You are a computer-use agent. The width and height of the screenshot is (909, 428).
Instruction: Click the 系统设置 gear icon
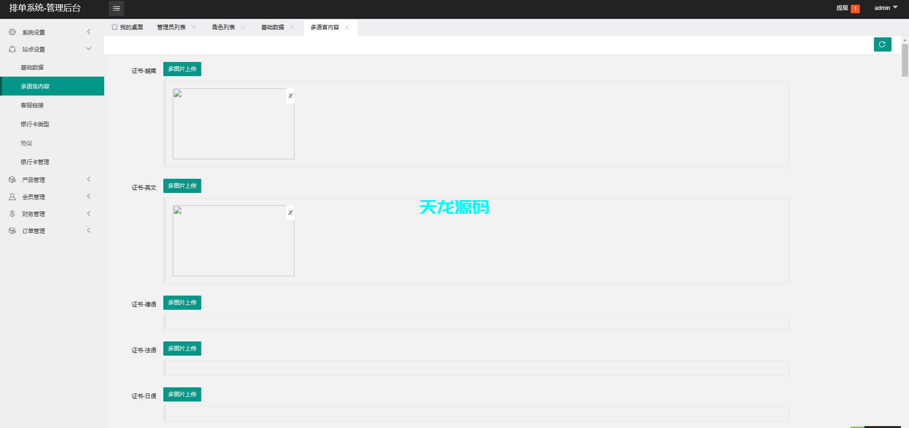[12, 32]
